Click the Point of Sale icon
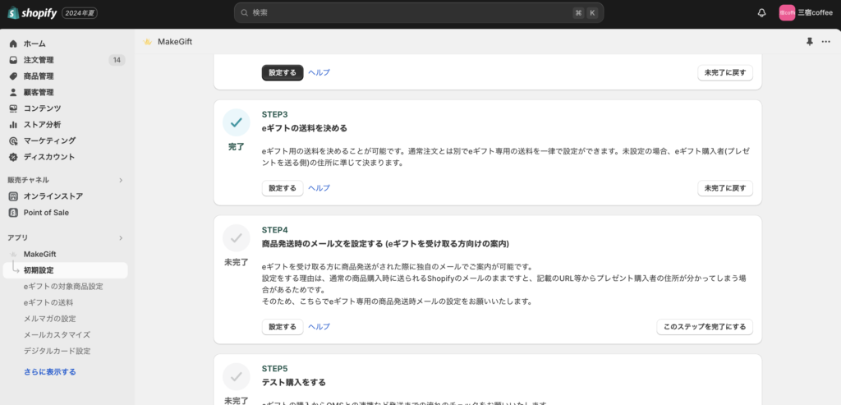This screenshot has width=841, height=405. point(13,213)
